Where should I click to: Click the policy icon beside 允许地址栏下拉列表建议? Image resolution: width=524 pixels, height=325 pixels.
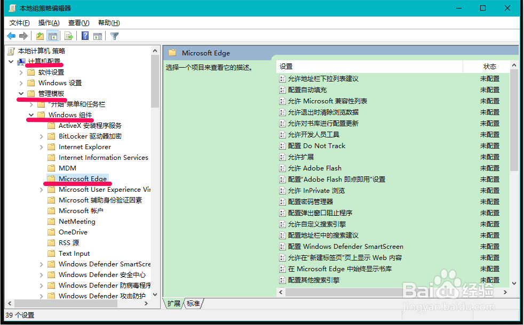pyautogui.click(x=282, y=79)
